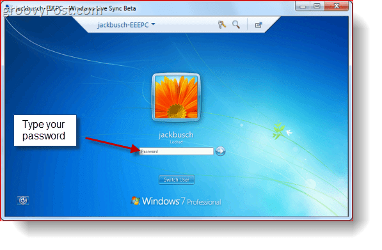This screenshot has width=382, height=250.
Task: Click the magnifying glass zoom icon
Action: [236, 24]
